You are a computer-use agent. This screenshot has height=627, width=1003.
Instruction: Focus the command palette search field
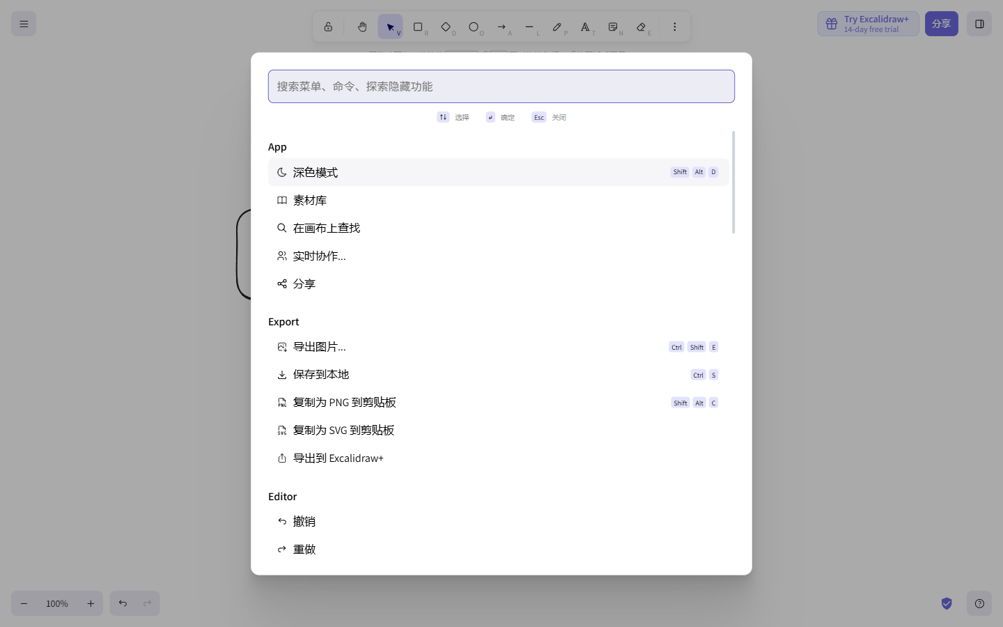click(x=501, y=86)
